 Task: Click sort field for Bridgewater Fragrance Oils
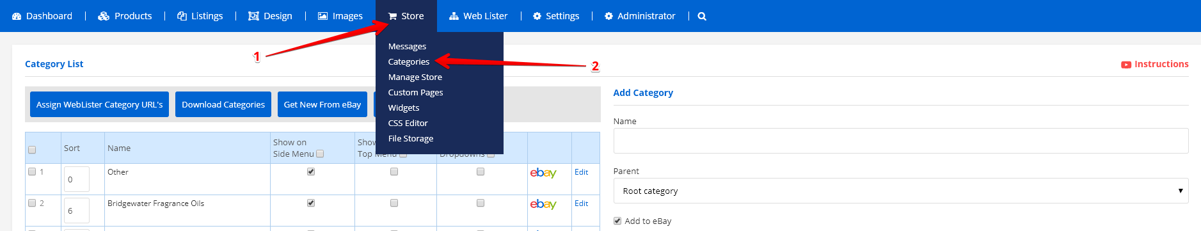pyautogui.click(x=77, y=211)
